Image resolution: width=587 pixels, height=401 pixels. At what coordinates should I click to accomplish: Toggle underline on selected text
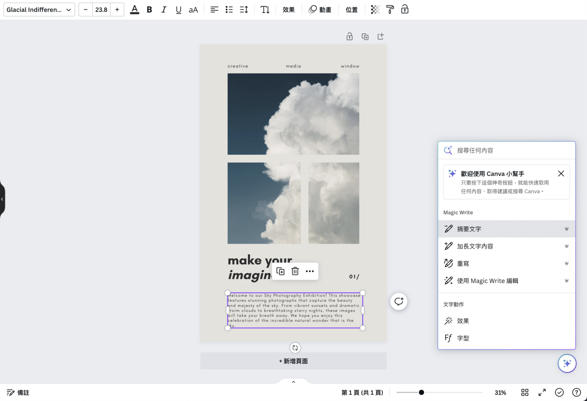click(x=178, y=10)
